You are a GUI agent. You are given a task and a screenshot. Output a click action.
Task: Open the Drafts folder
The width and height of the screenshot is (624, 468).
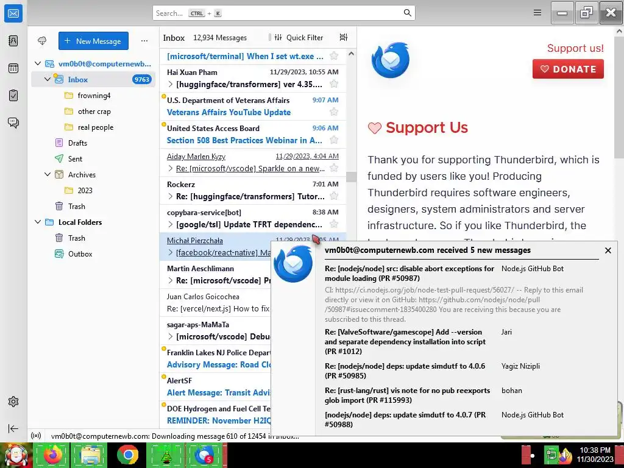coord(93,143)
